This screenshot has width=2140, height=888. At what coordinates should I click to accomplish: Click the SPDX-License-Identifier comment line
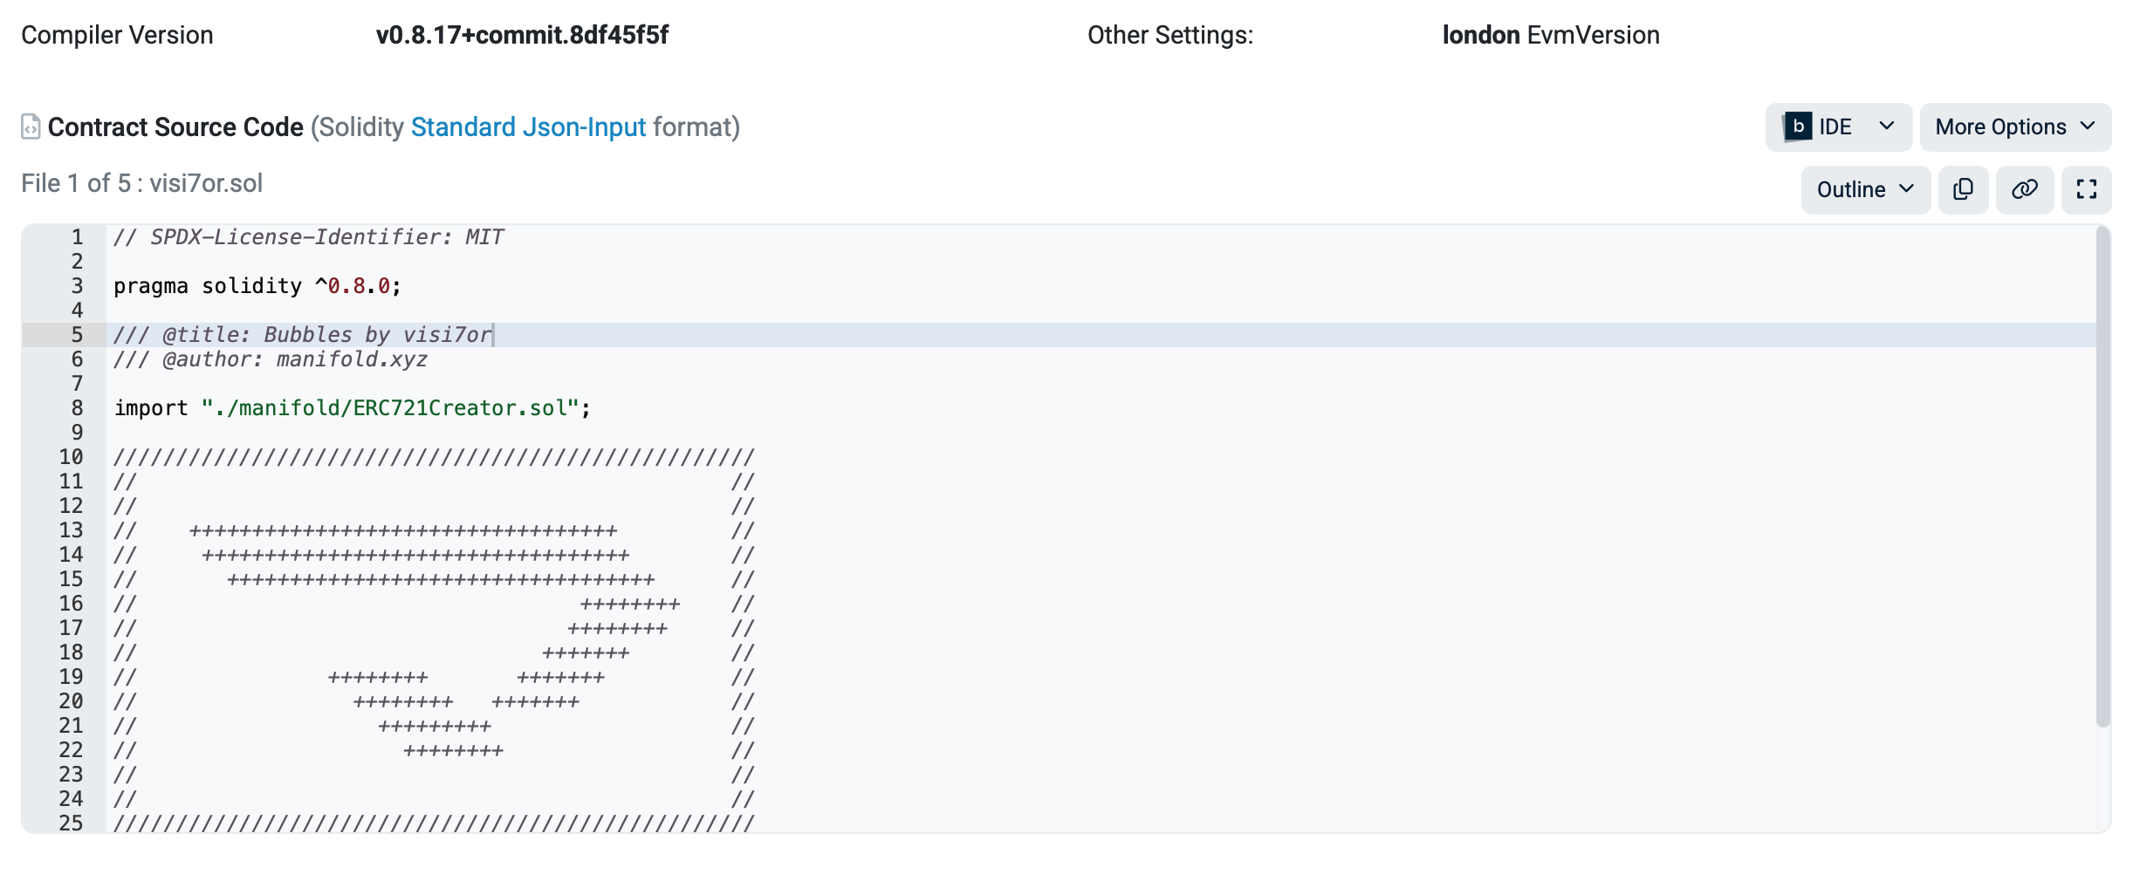click(x=308, y=237)
